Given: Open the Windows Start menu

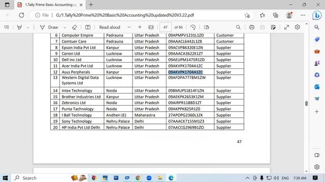Looking at the screenshot, I should 5,178.
